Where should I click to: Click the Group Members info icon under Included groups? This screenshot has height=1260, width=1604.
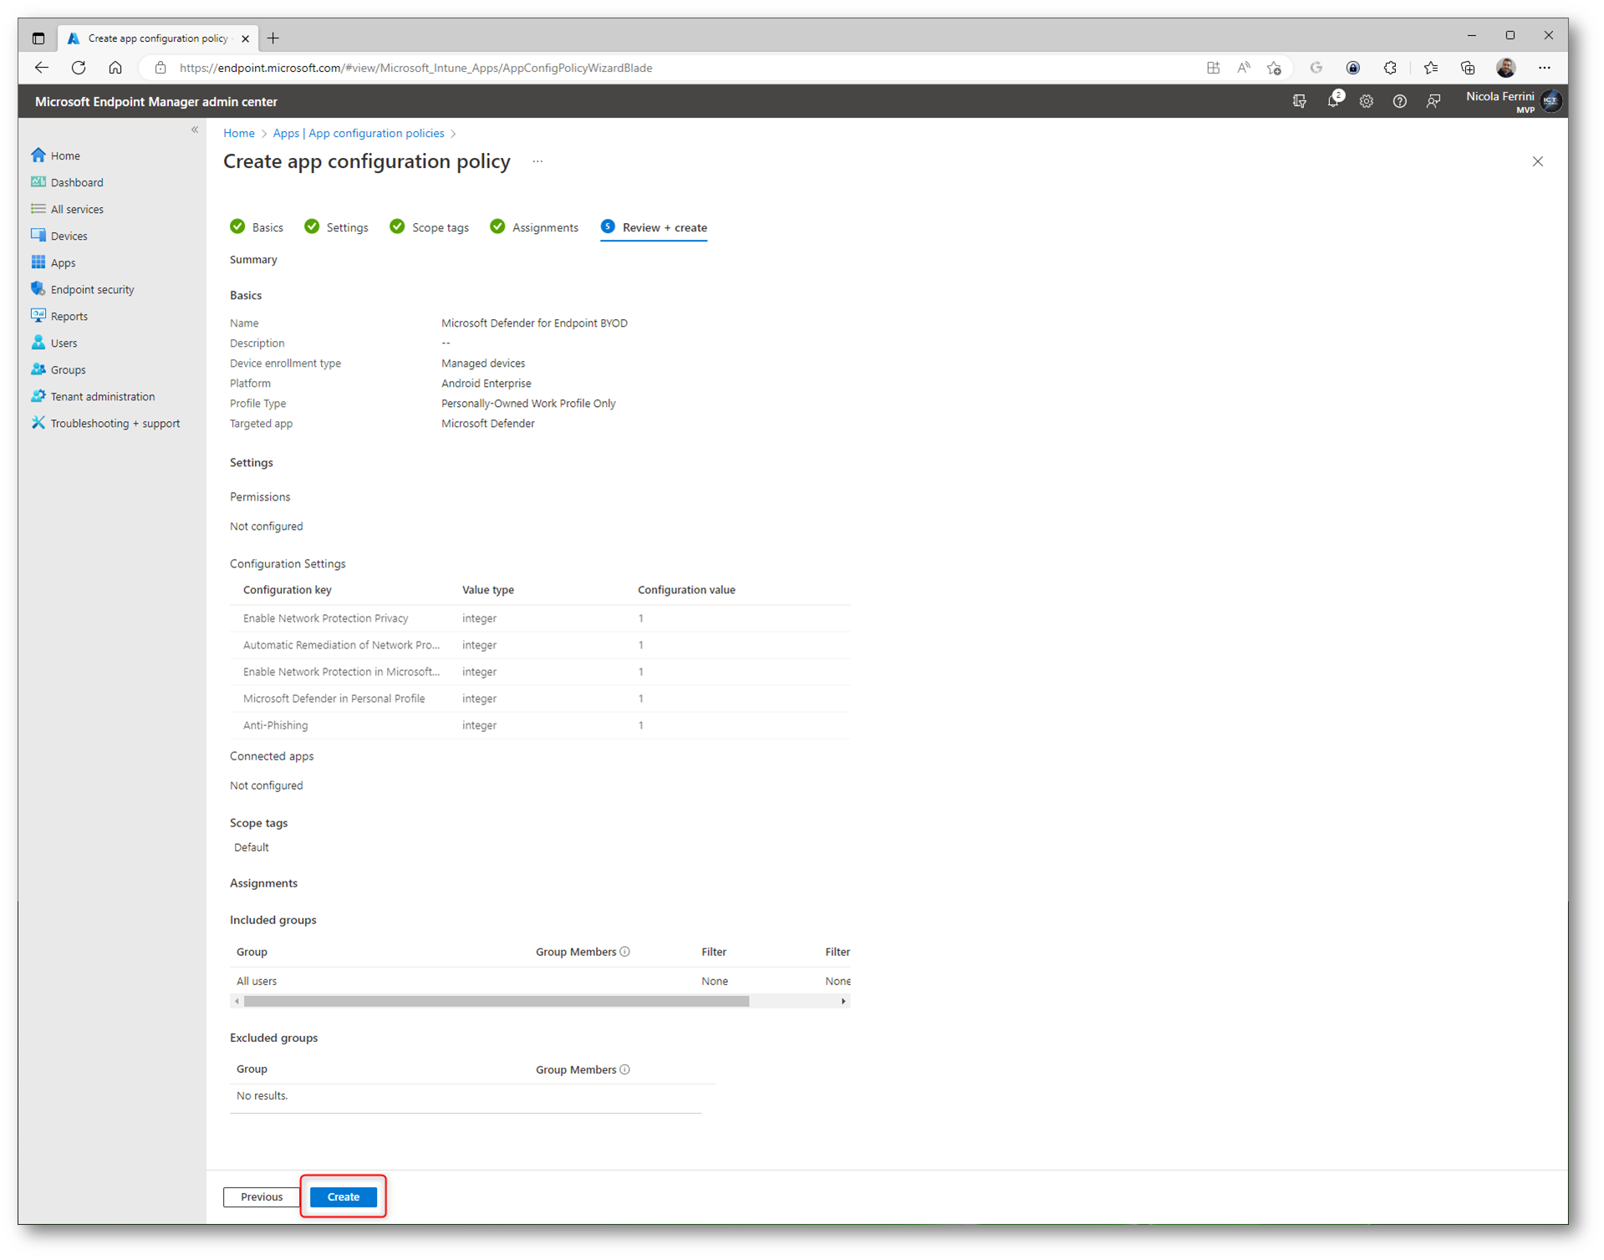pos(625,952)
